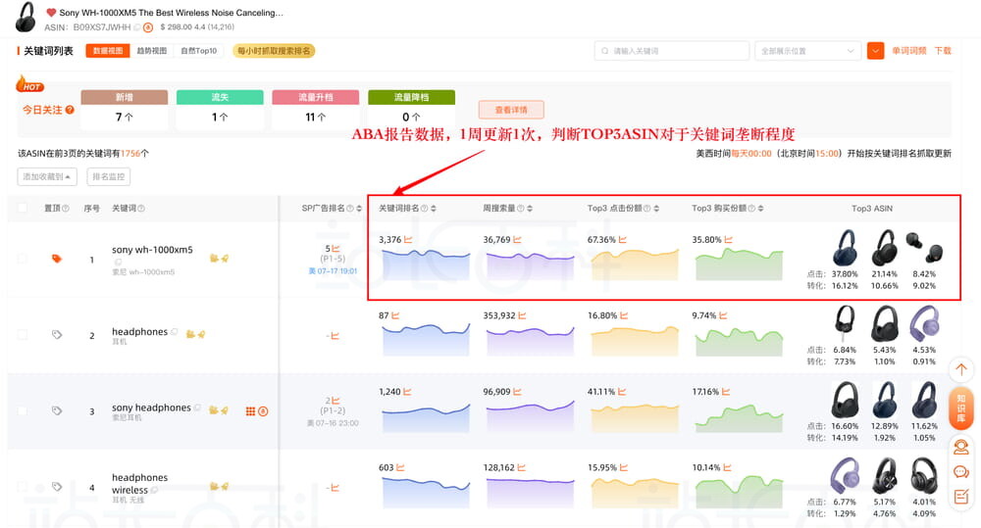Click the orange chevron expand button
Viewport: 981px width, 528px height.
point(875,51)
